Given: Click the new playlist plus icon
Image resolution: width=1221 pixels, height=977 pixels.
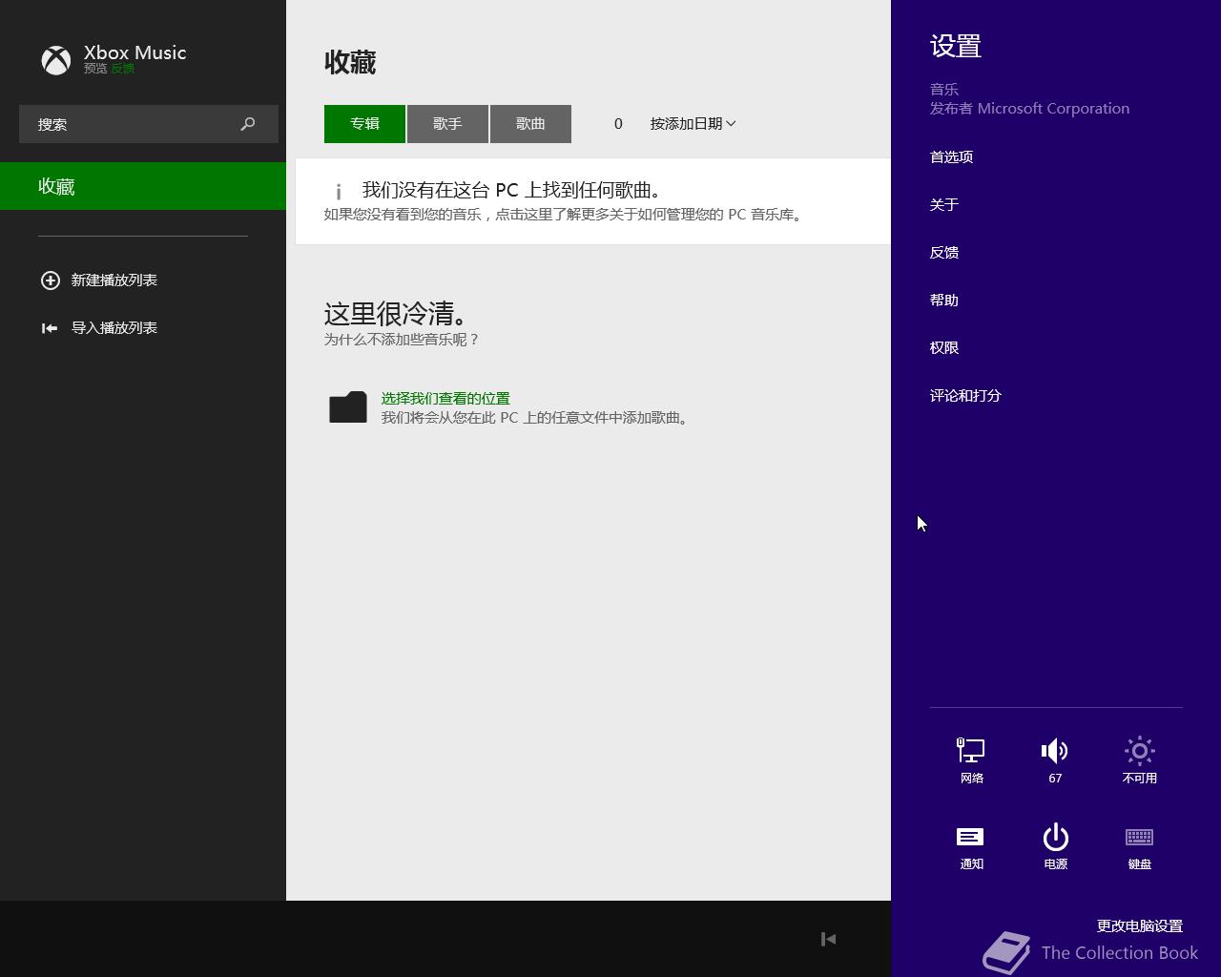Looking at the screenshot, I should tap(50, 280).
